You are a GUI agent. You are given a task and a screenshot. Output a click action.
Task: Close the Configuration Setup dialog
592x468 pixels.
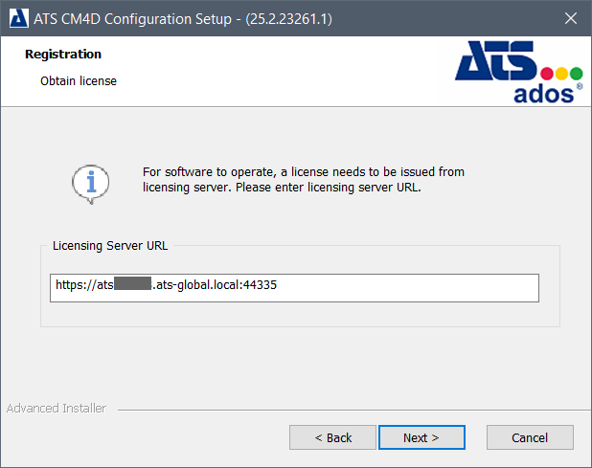coord(570,17)
